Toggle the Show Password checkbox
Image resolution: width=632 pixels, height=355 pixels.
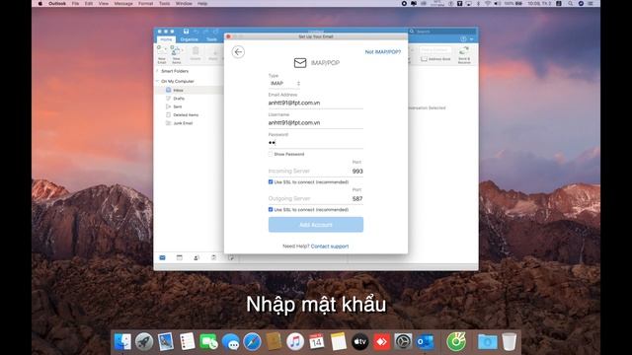tap(271, 154)
